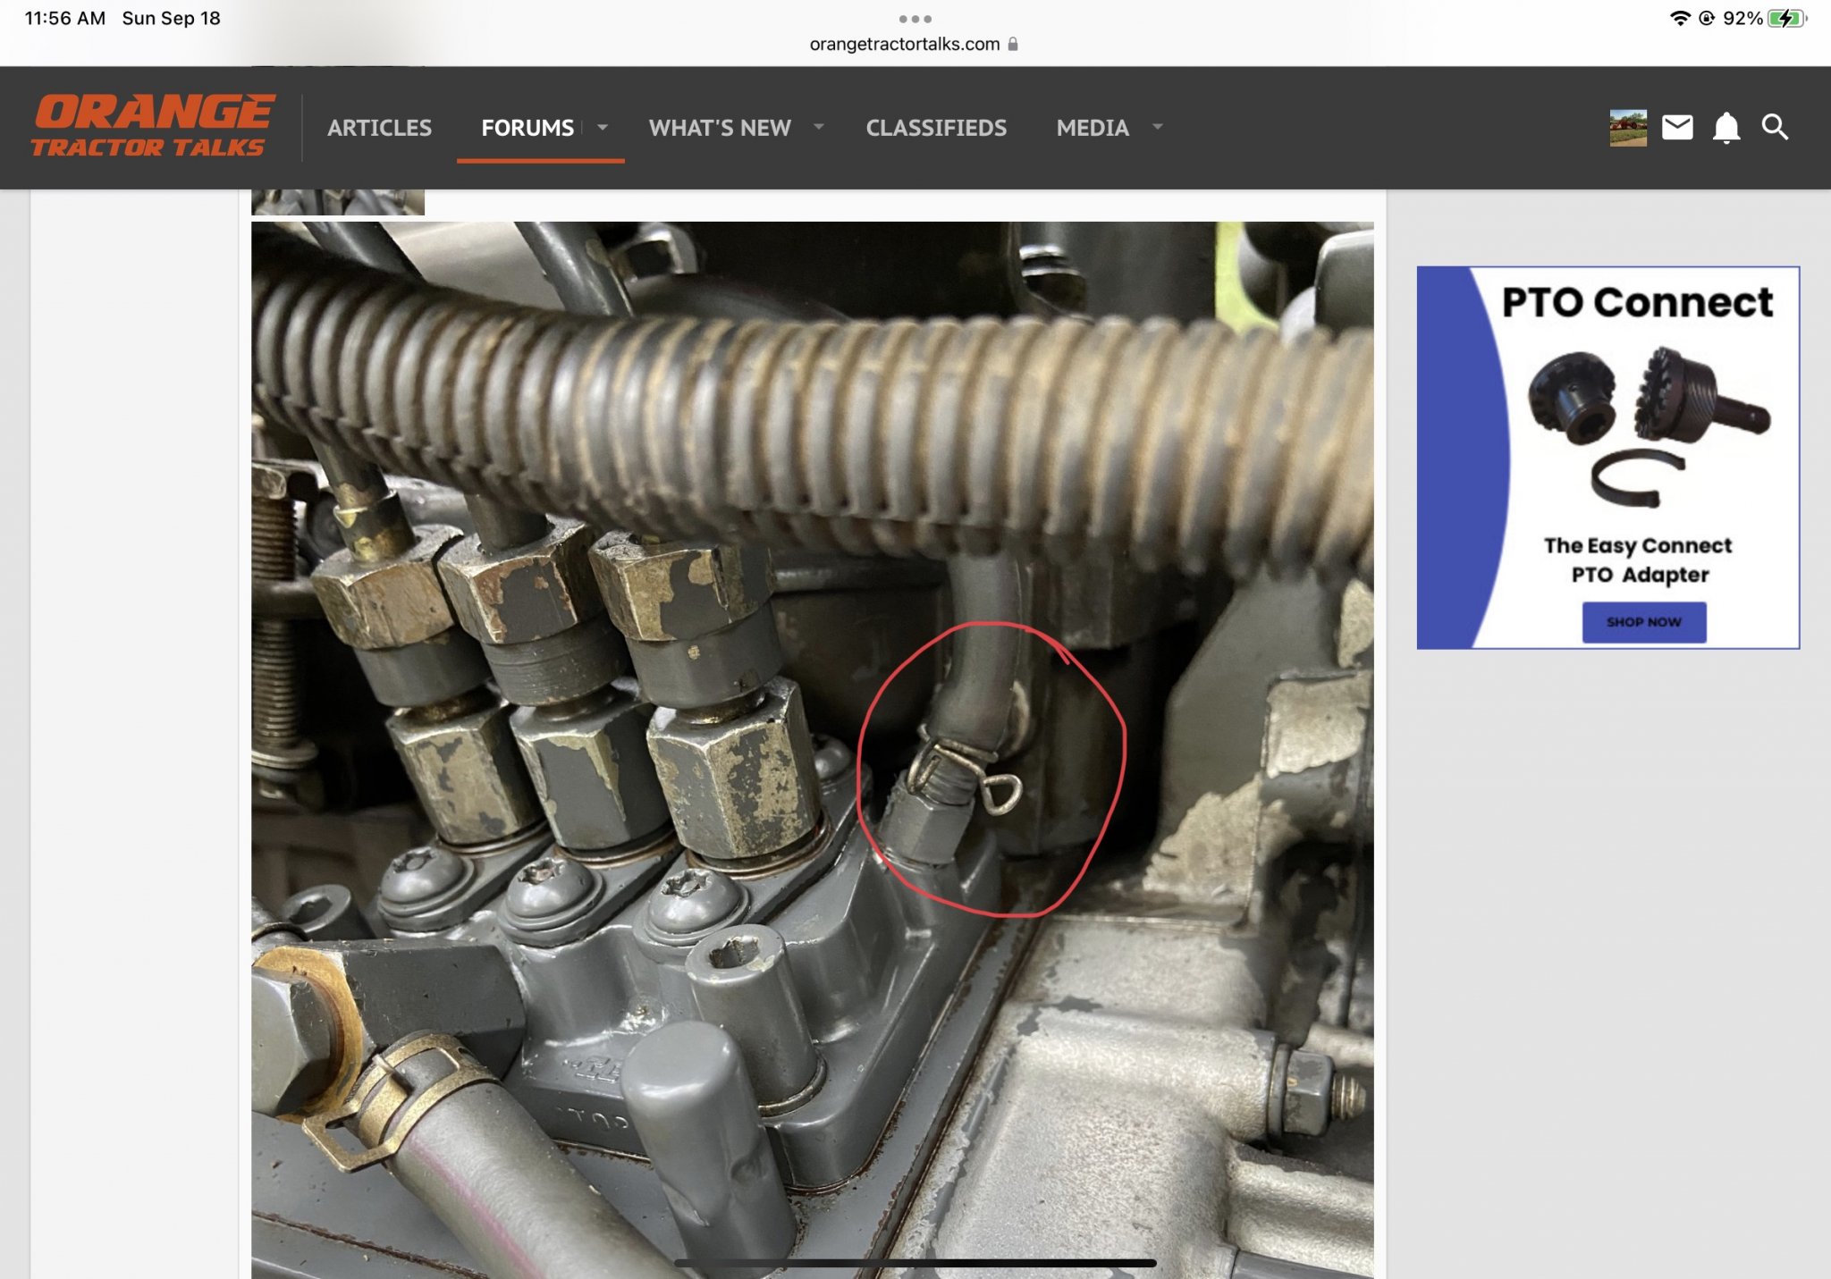
Task: Click the PTO Connect ad headline
Action: 1636,302
